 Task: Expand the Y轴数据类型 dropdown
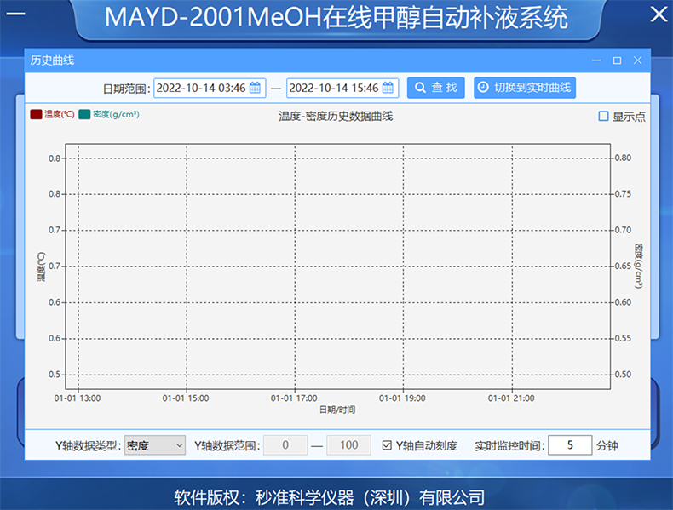pyautogui.click(x=155, y=445)
